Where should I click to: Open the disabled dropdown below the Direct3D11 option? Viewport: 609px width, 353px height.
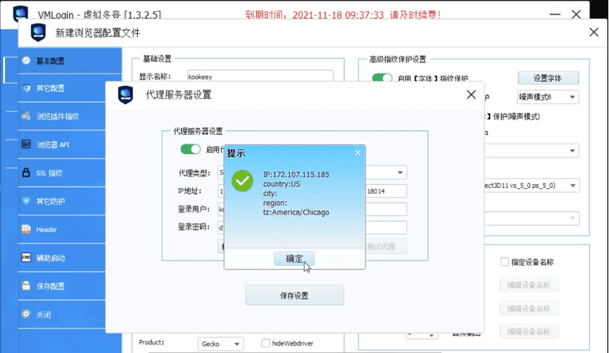pyautogui.click(x=532, y=218)
